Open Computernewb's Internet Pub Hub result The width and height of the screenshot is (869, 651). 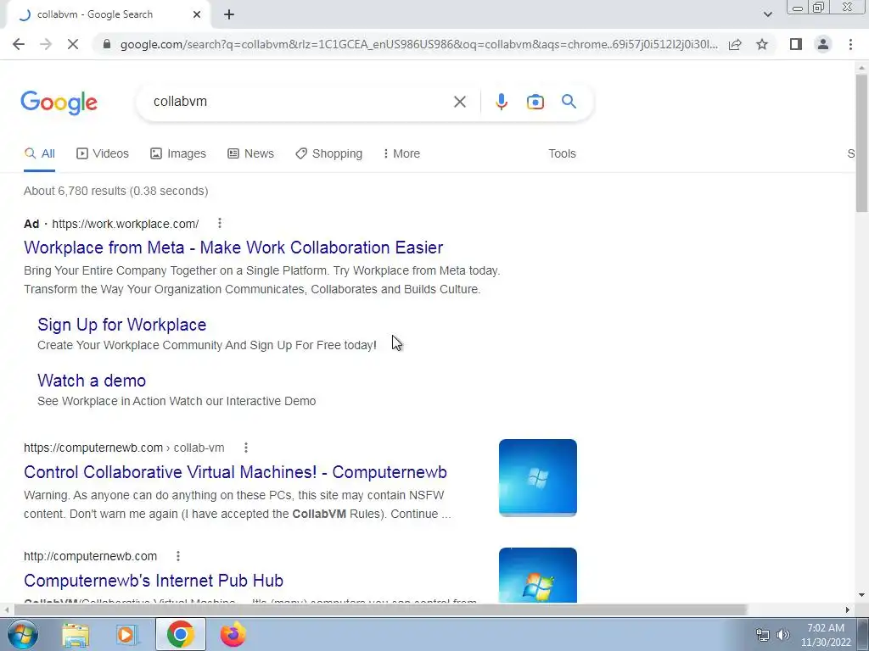(x=154, y=581)
